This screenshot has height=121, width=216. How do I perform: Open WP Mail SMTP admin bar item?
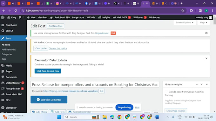(x=122, y=18)
